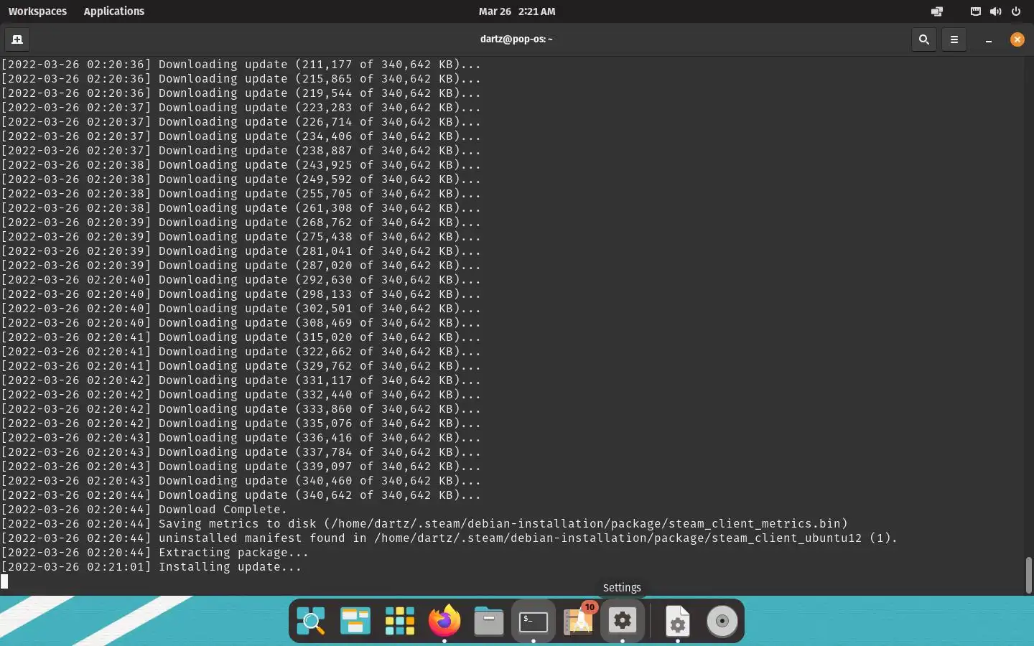The height and width of the screenshot is (646, 1034).
Task: Open the clock and calendar panel
Action: point(517,11)
